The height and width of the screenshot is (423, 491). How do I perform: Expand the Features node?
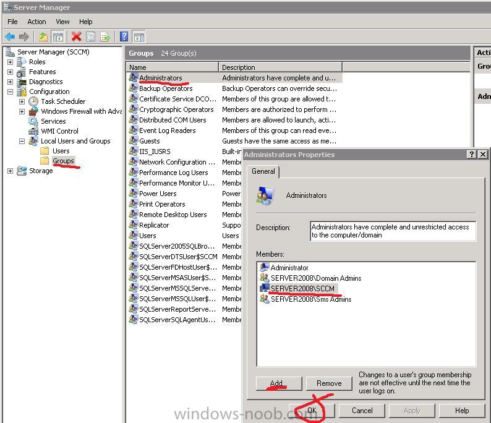pyautogui.click(x=10, y=72)
